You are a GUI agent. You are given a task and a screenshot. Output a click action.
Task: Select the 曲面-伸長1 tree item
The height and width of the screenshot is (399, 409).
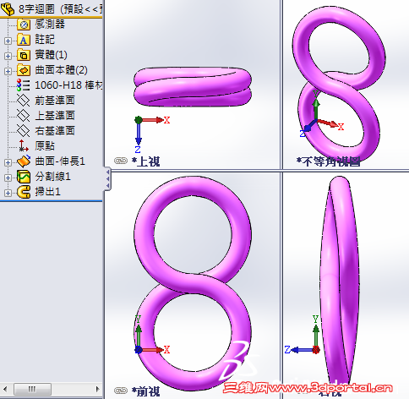click(60, 161)
